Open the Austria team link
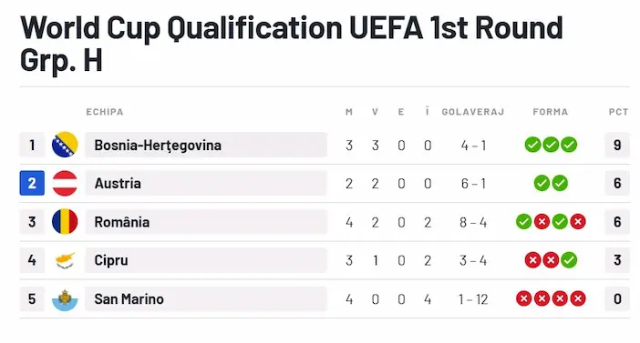Screen dimensions: 640x343 click(118, 183)
